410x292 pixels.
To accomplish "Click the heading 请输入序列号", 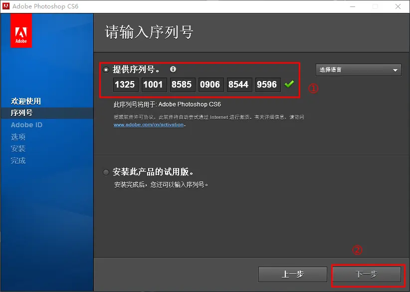I will click(149, 32).
